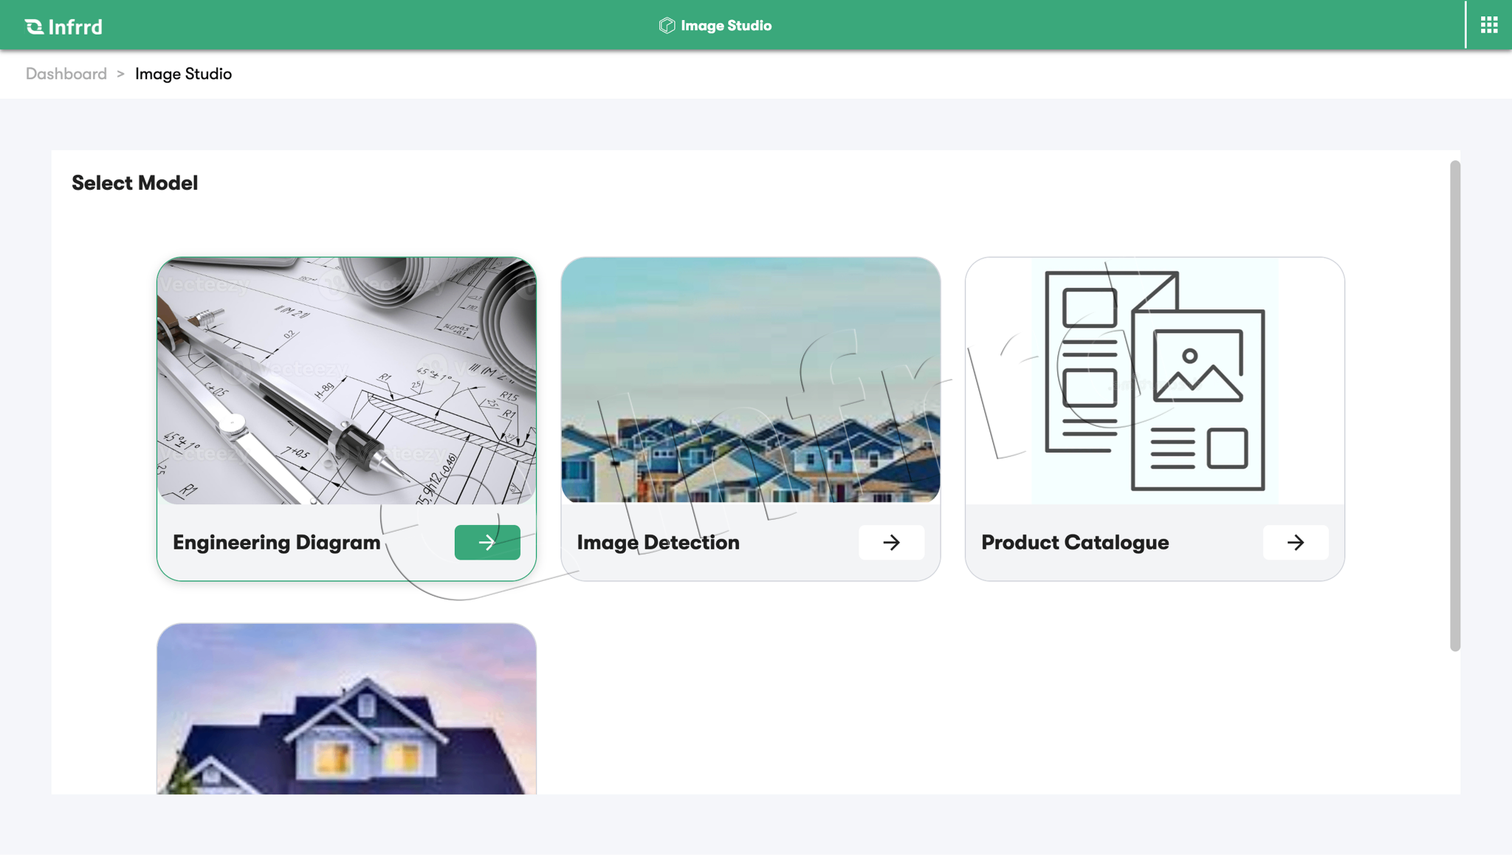Screen dimensions: 1512x855
Task: Click the Image Studio cube icon
Action: 667,26
